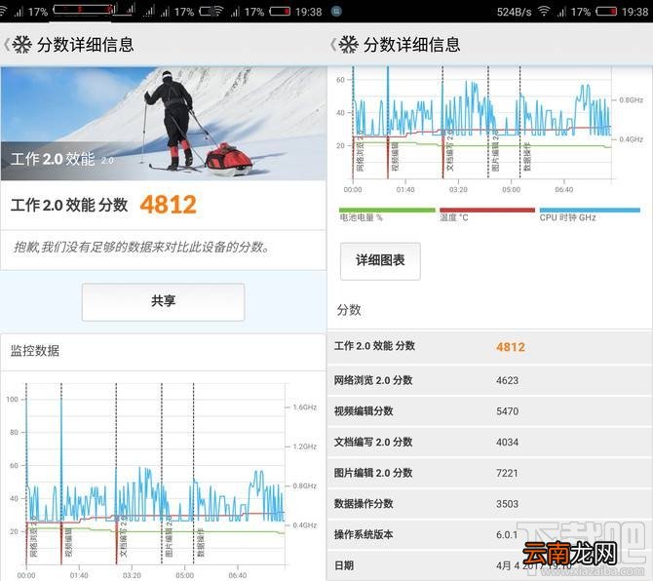Tap the 共享 share button
The image size is (653, 581).
163,302
